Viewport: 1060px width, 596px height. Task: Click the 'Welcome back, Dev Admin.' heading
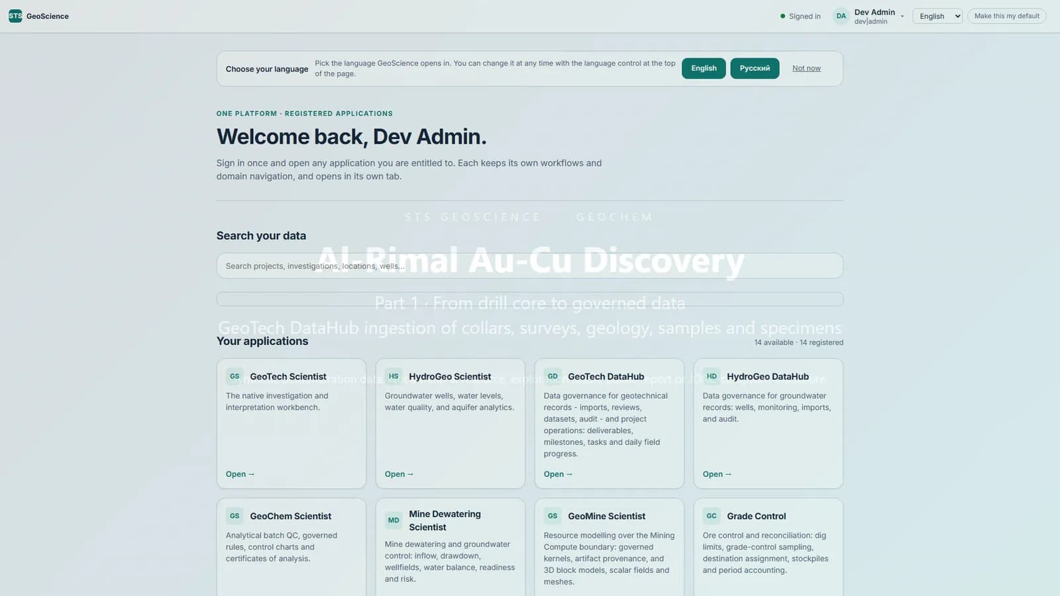[351, 136]
